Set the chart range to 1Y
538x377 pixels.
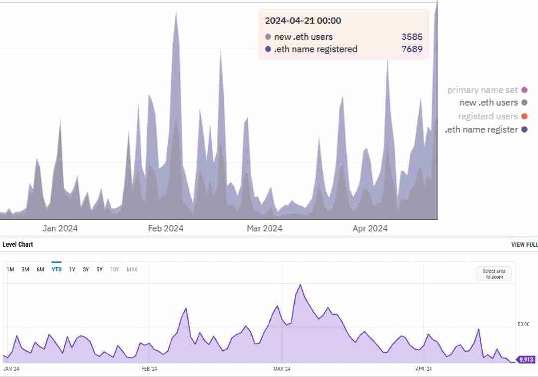[x=72, y=269]
